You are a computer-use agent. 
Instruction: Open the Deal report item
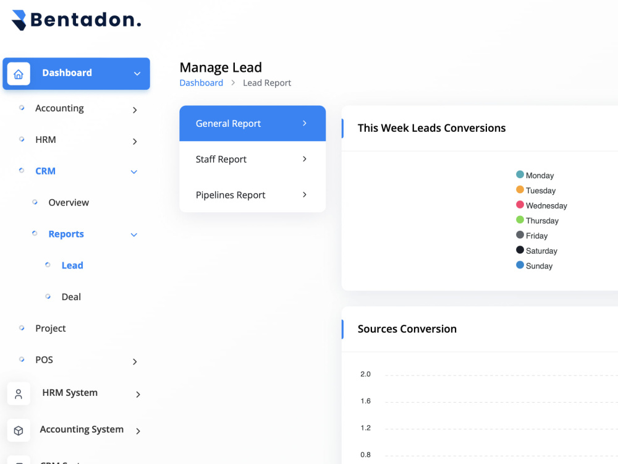[71, 297]
